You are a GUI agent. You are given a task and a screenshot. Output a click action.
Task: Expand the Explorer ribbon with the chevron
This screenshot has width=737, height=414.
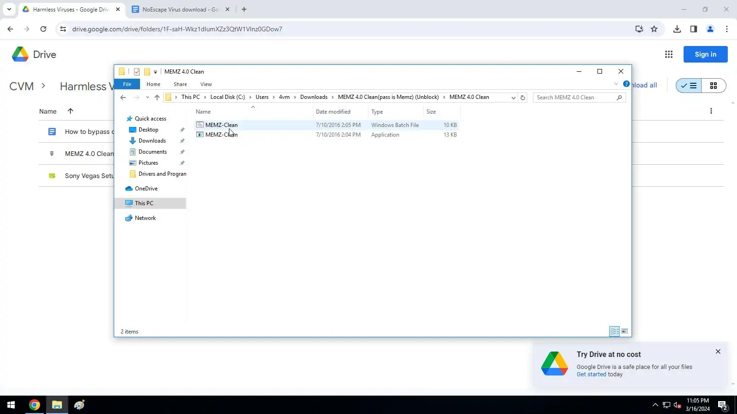tap(616, 84)
